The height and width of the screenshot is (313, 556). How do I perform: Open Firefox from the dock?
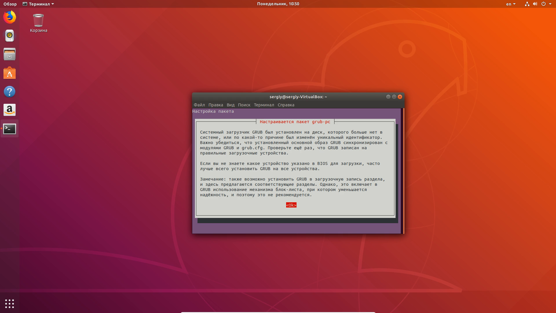pos(10,17)
